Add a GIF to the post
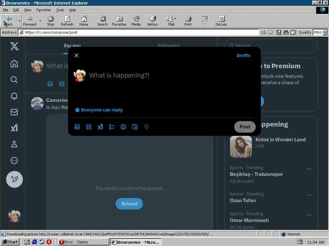 pos(89,127)
